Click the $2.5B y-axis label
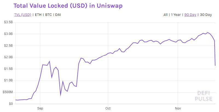219x112 pixels. pos(8,46)
